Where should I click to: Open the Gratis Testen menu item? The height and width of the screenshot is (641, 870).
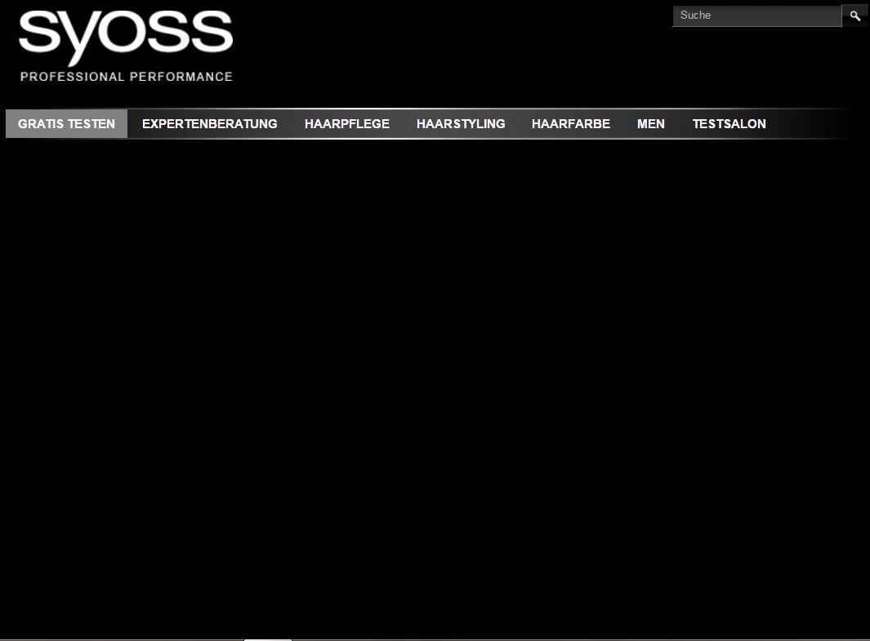(67, 123)
